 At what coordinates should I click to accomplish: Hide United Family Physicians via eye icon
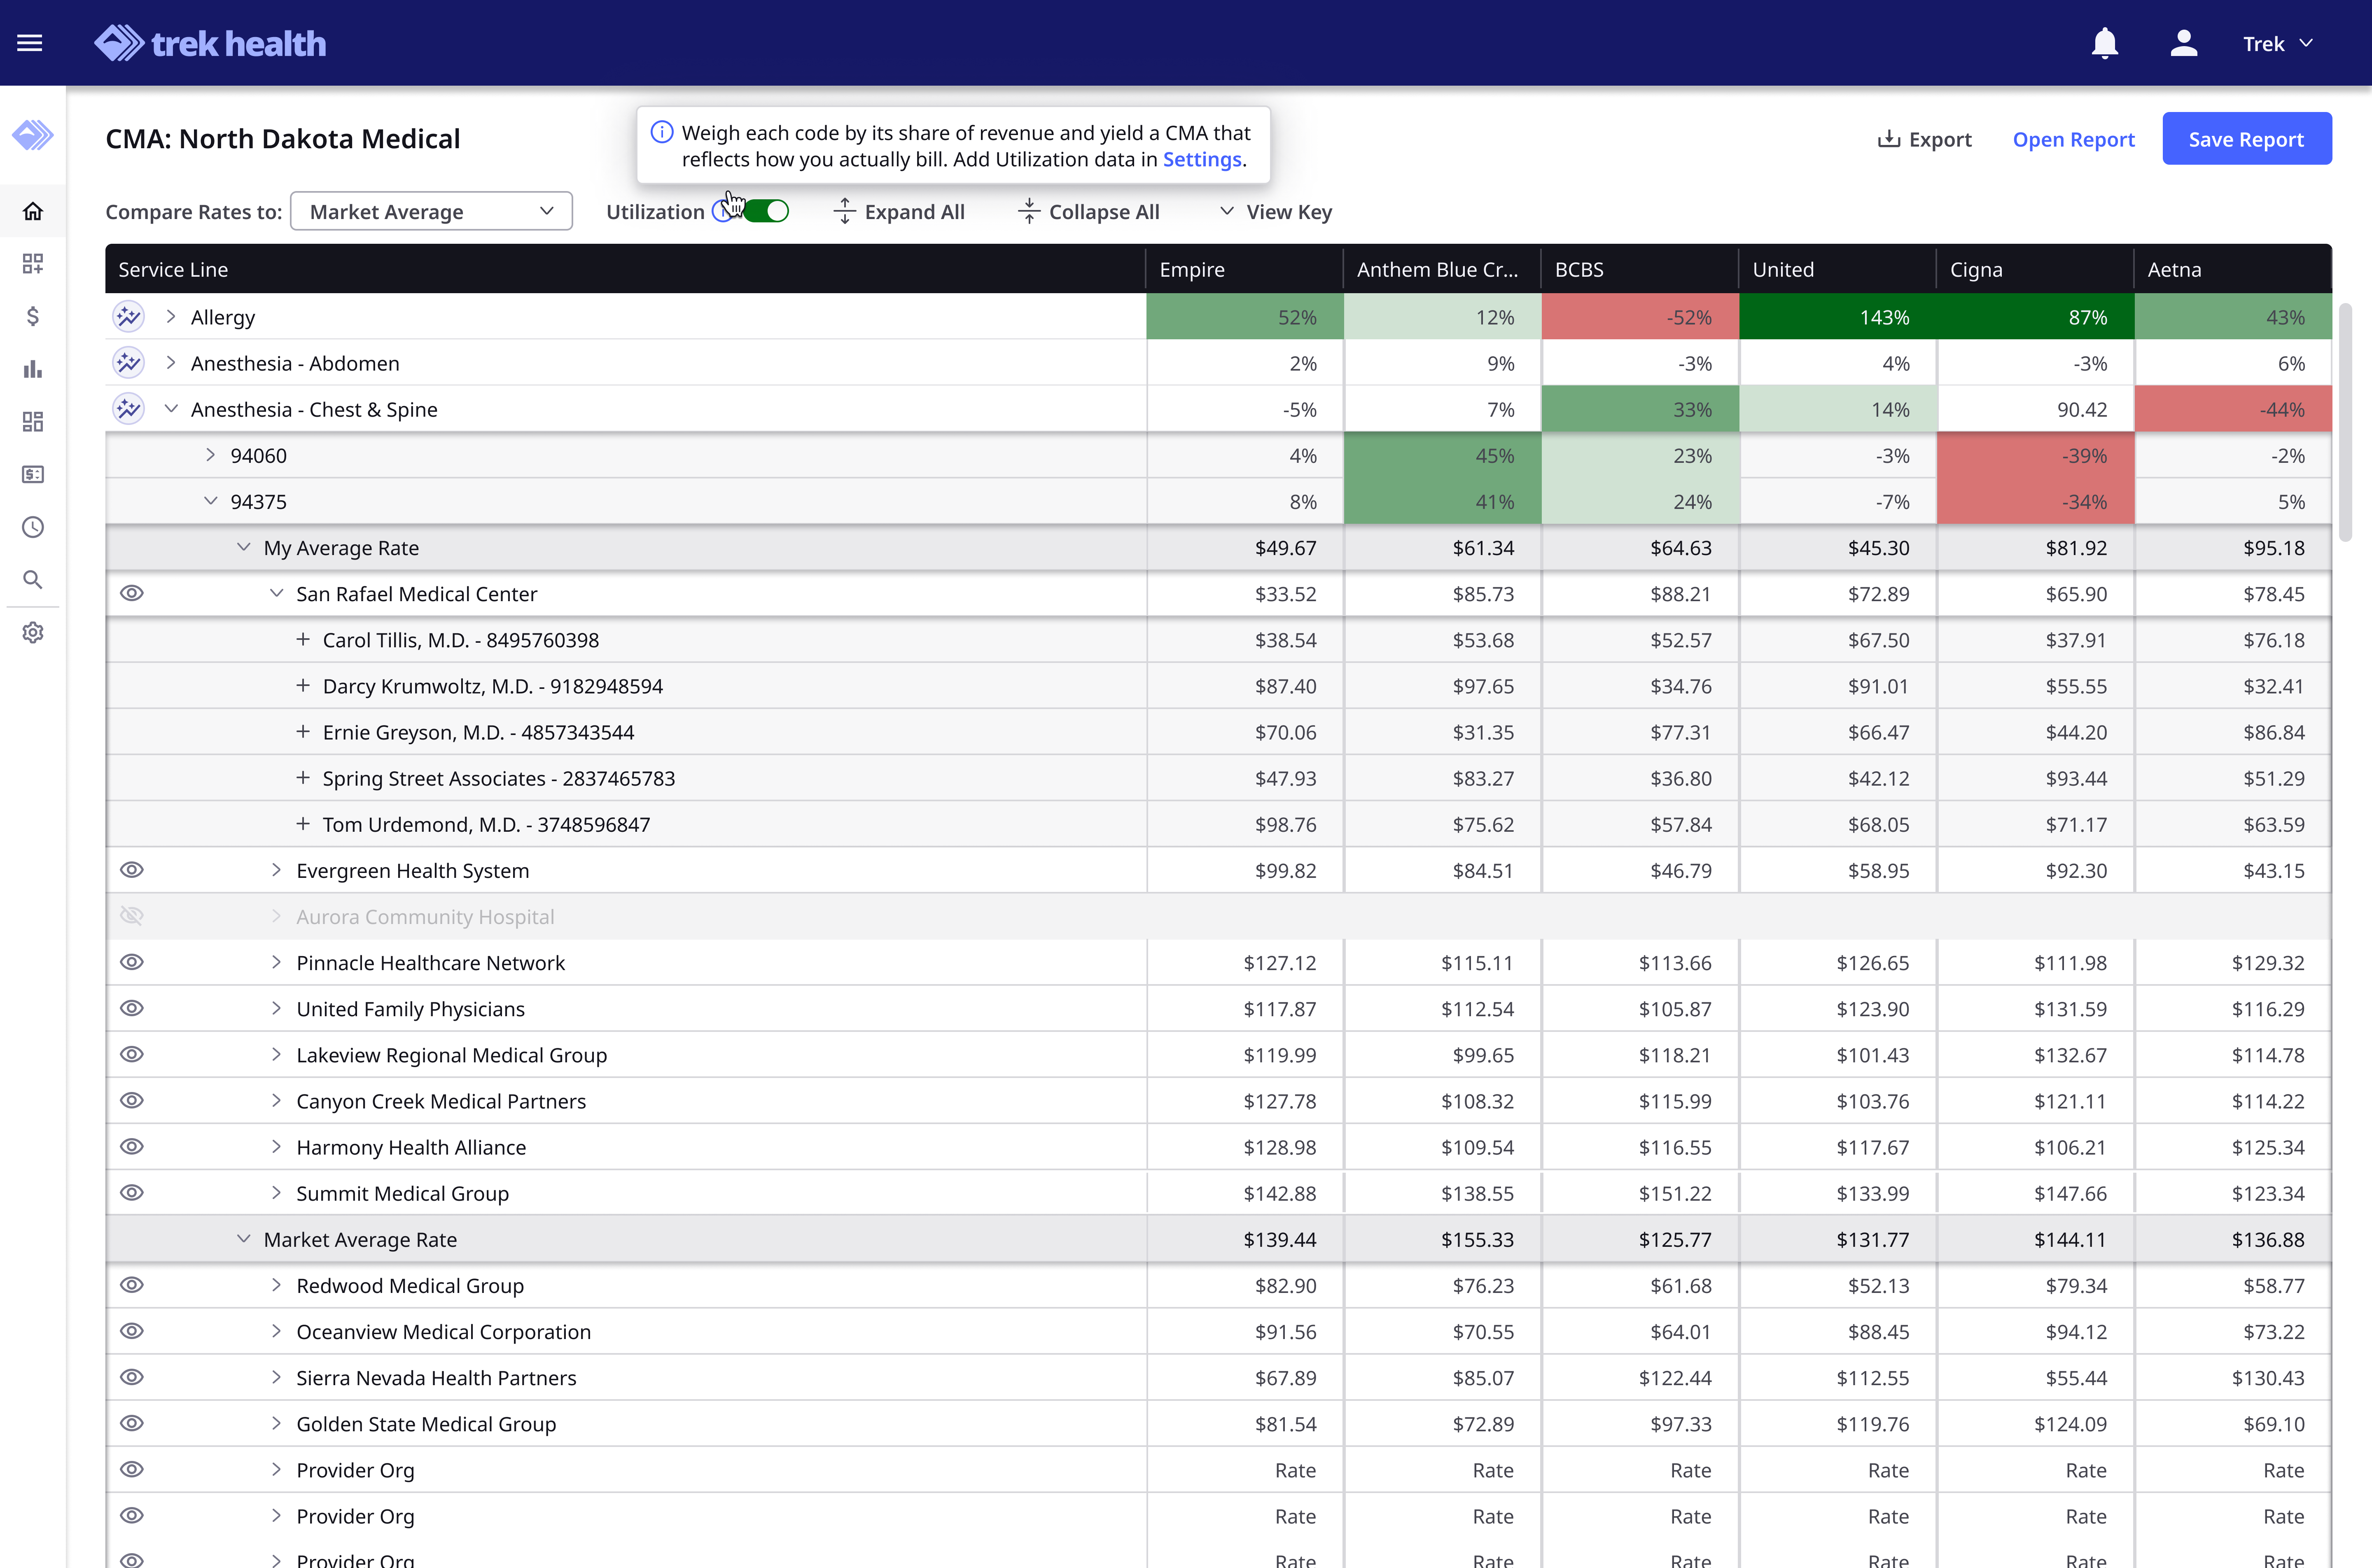click(132, 1008)
